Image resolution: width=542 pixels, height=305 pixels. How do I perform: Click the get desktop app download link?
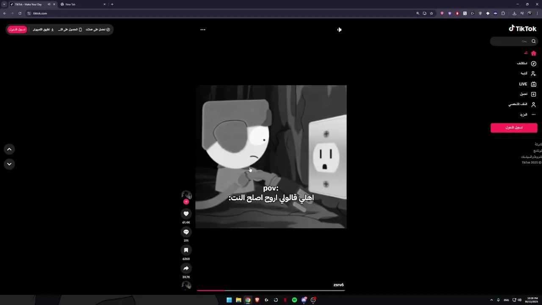(x=44, y=30)
